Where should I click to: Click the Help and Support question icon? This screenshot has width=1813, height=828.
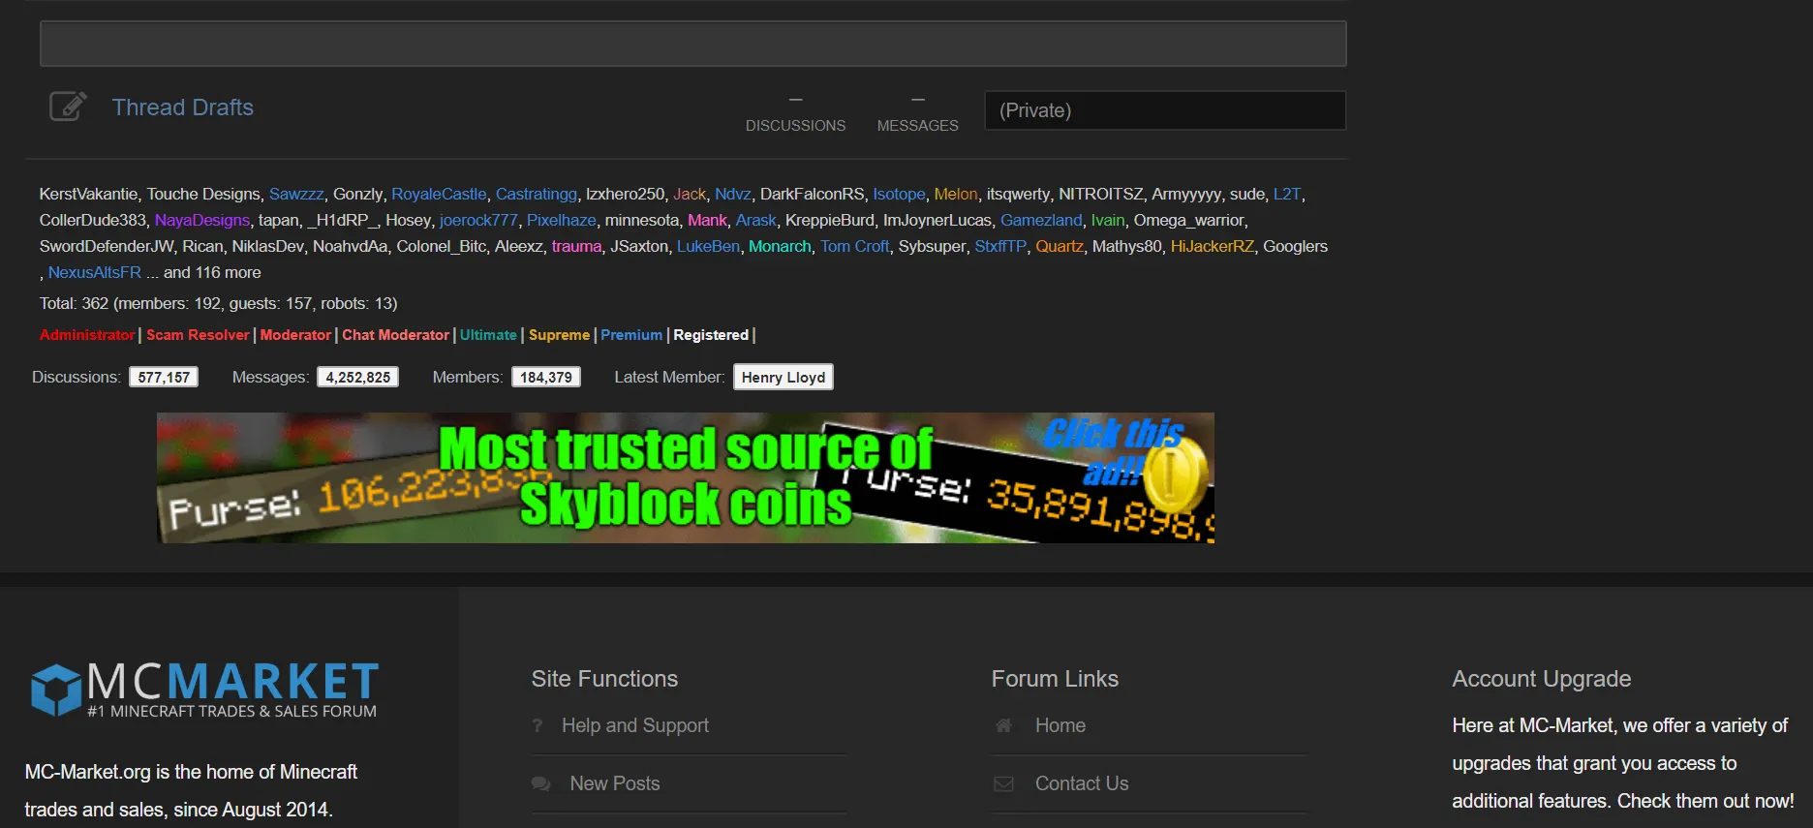point(538,725)
